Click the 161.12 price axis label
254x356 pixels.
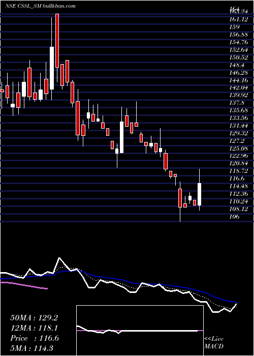click(239, 19)
